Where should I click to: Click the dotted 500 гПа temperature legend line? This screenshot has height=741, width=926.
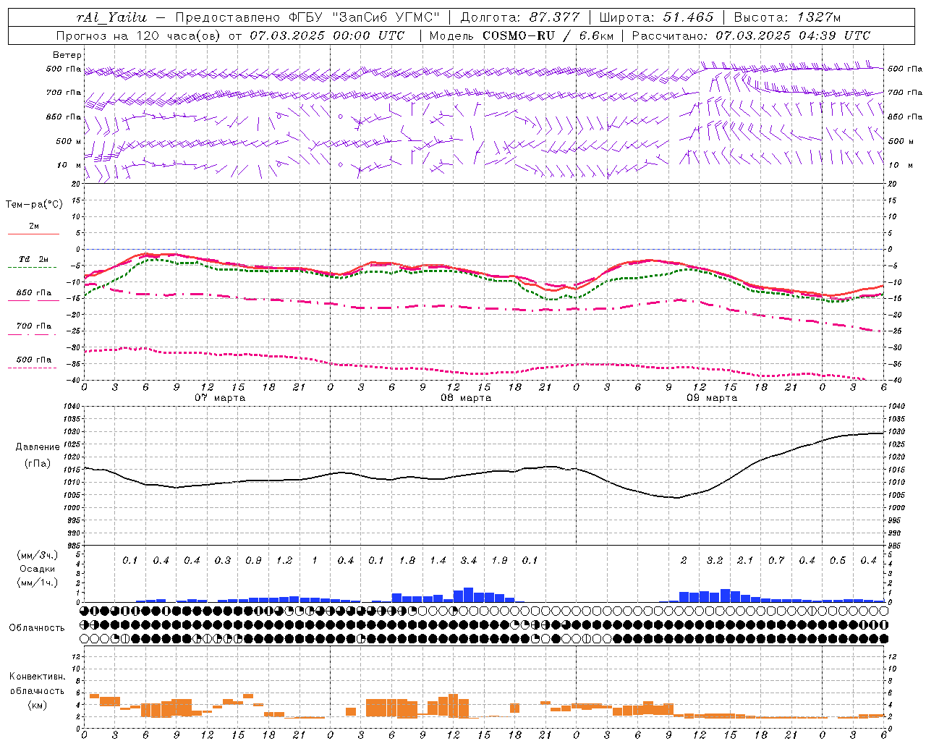[32, 368]
